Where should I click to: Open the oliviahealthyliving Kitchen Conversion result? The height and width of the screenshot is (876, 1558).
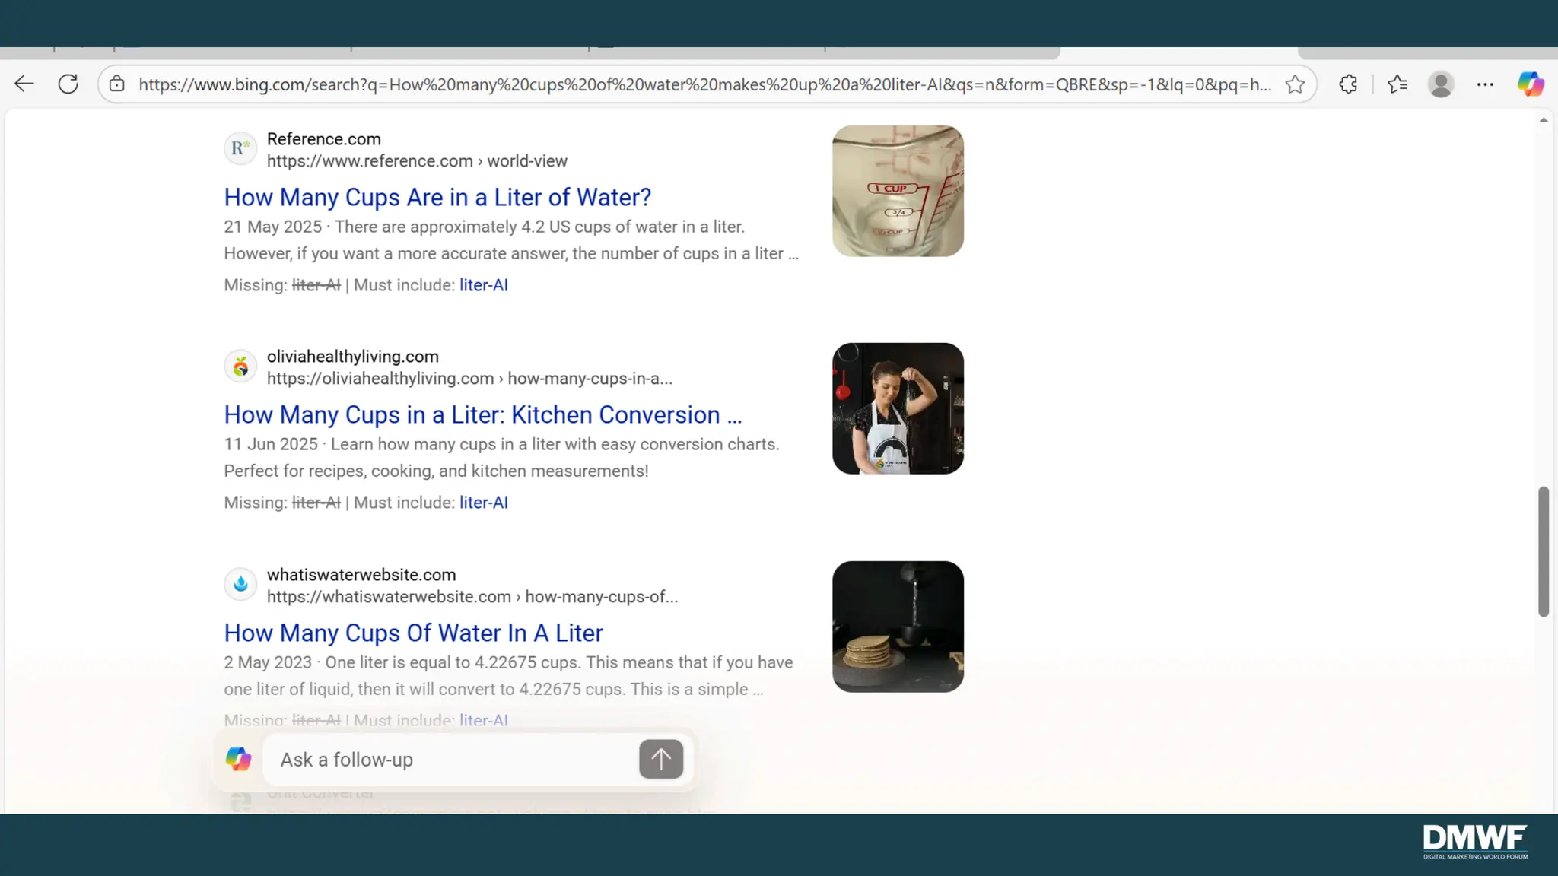pyautogui.click(x=482, y=414)
